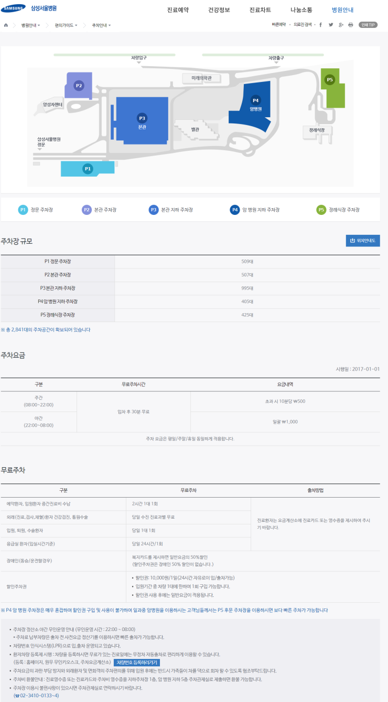Select the P5 marker on the map

click(330, 79)
